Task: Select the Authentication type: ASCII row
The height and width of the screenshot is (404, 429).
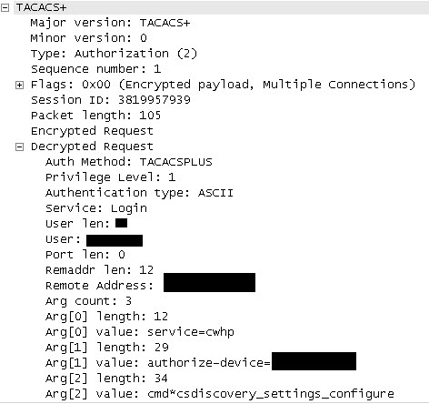Action: [139, 193]
